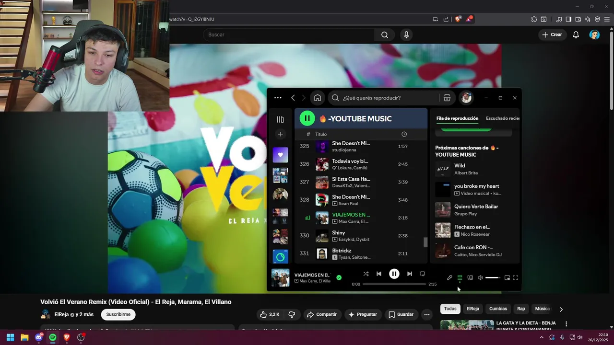Open the Spotify three-dots menu
Viewport: 614px width, 345px height.
coord(278,98)
